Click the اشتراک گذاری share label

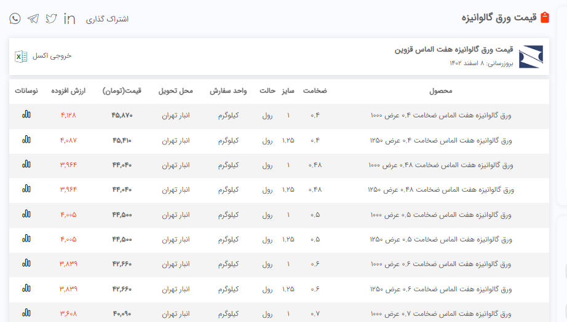point(107,19)
